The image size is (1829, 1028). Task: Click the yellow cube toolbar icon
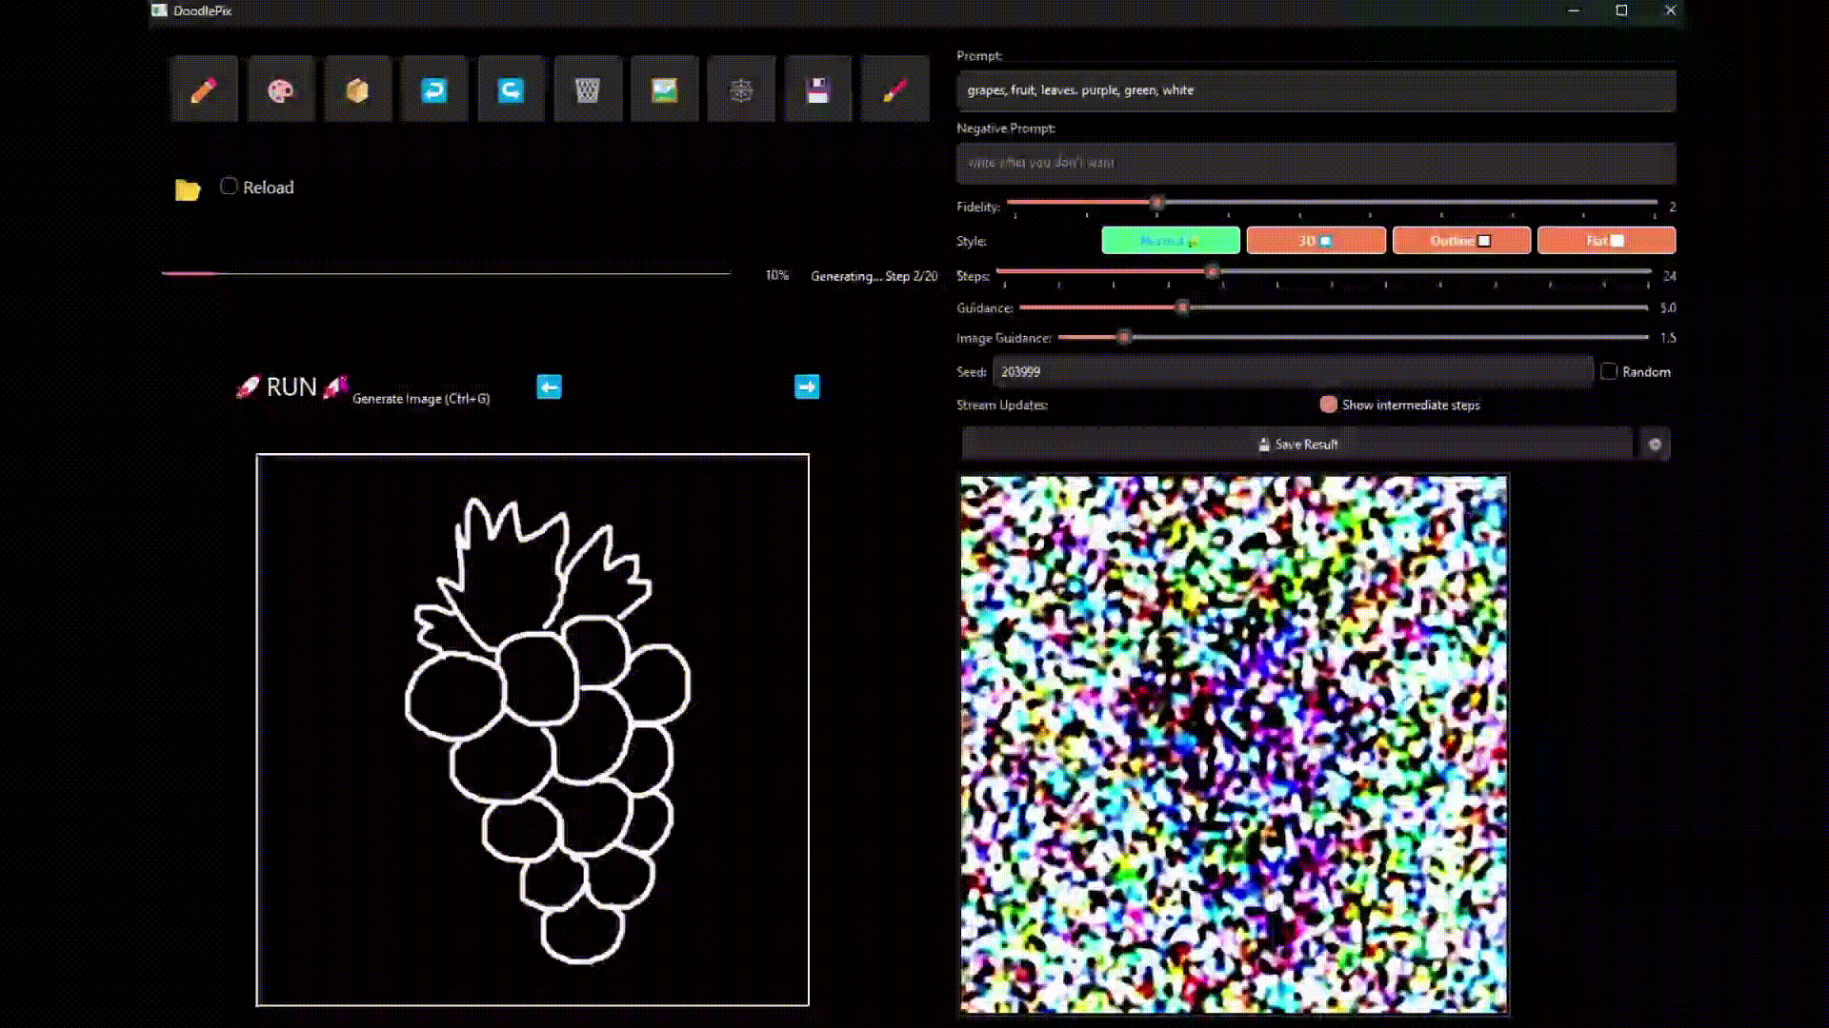point(357,89)
